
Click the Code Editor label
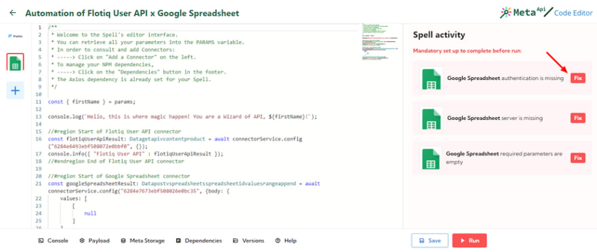coord(573,13)
